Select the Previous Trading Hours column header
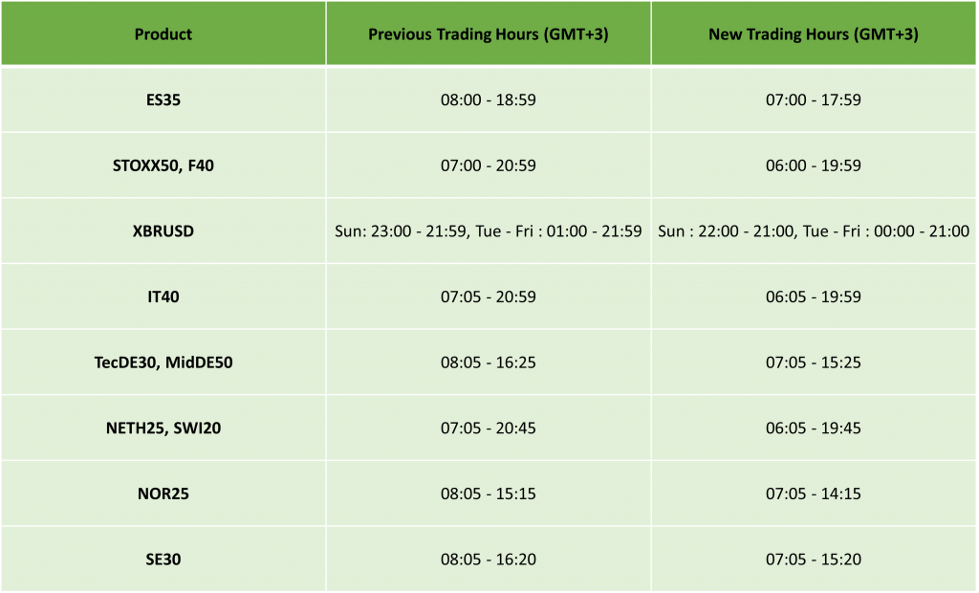This screenshot has width=979, height=593. tap(489, 33)
